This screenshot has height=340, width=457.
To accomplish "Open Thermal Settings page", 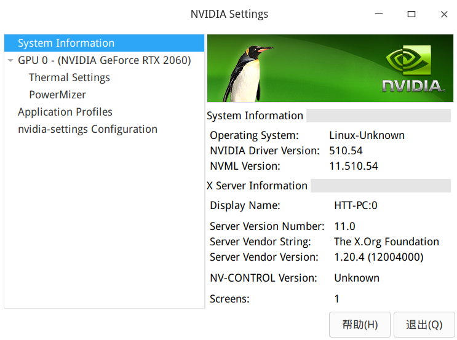I will click(70, 77).
